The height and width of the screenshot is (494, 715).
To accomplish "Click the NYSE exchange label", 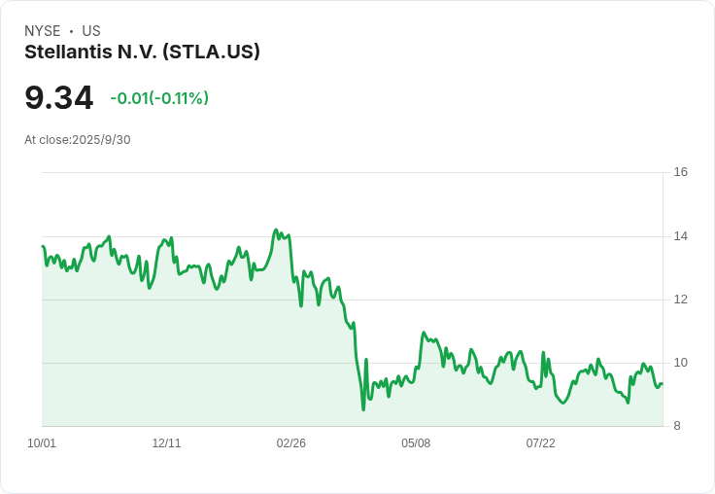I will click(43, 30).
